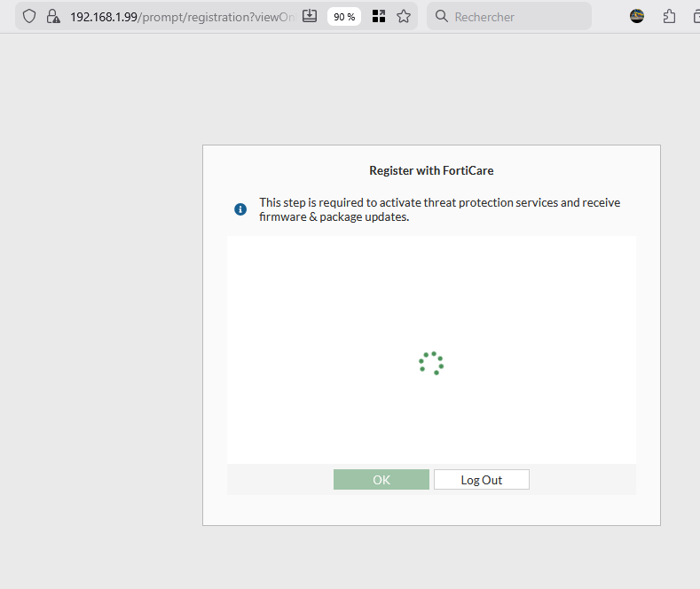
Task: Click the threat protection services message text
Action: pyautogui.click(x=440, y=209)
